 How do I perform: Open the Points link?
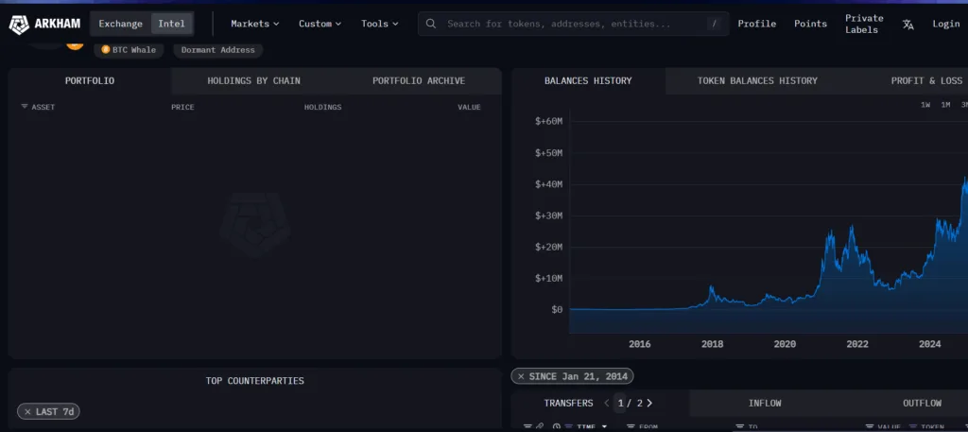(x=810, y=24)
